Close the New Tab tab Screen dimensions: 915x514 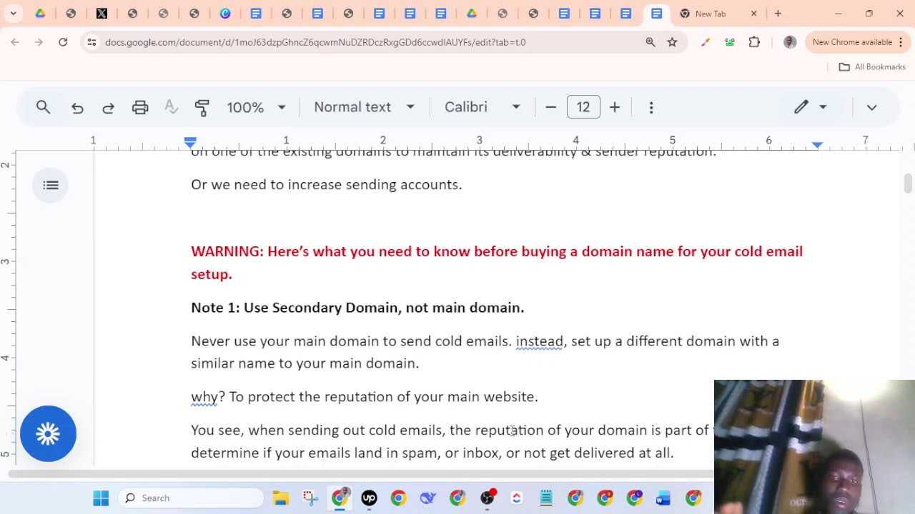[x=753, y=14]
